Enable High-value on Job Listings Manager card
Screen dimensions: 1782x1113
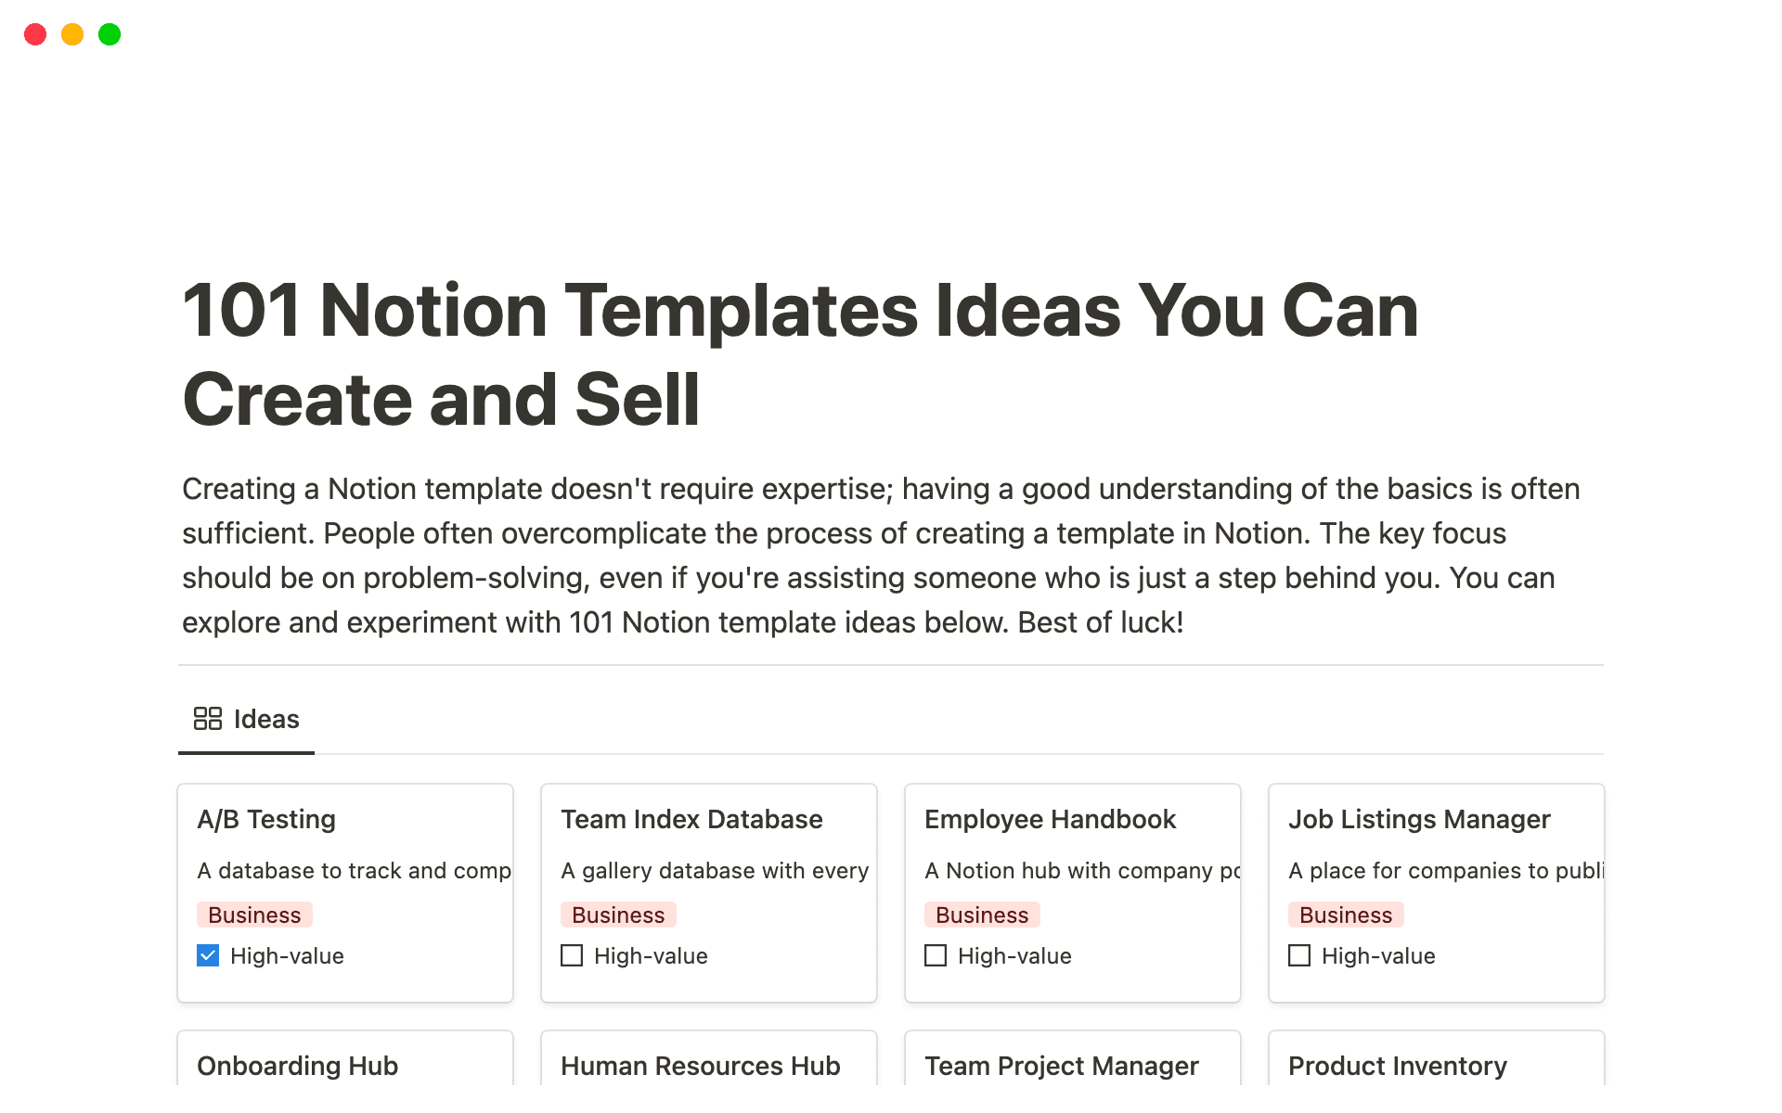1298,954
